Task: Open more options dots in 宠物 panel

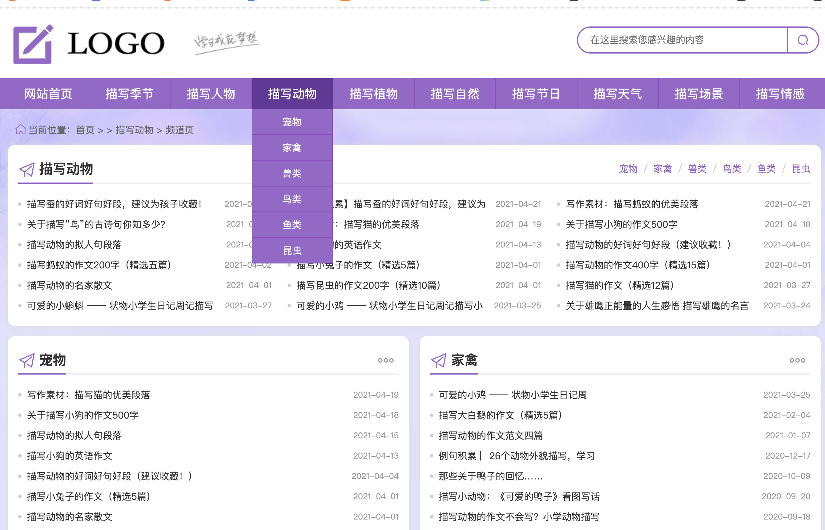Action: coord(385,360)
